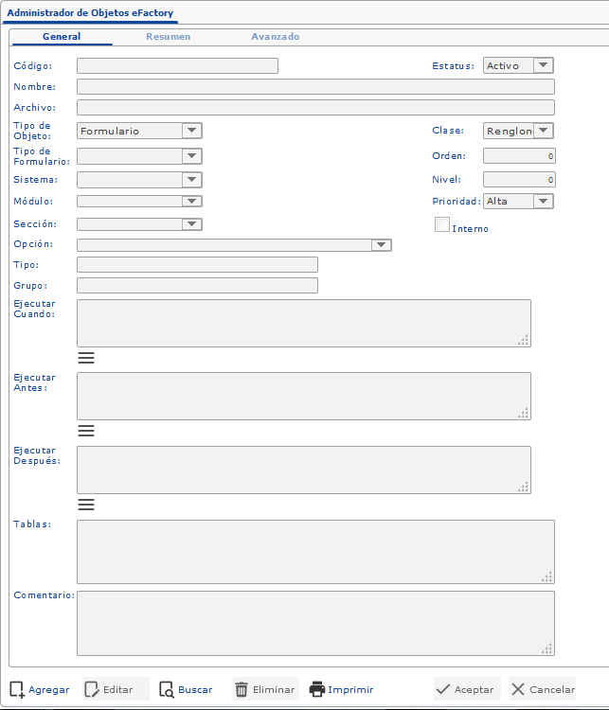The width and height of the screenshot is (609, 710).
Task: Click the Cancelar button label
Action: click(x=552, y=689)
